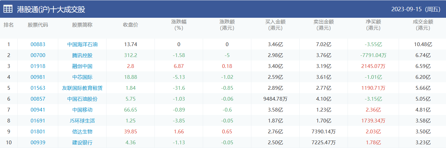This screenshot has width=446, height=148.
Task: Click the 涨跌幅 (%) column header
Action: (x=179, y=25)
